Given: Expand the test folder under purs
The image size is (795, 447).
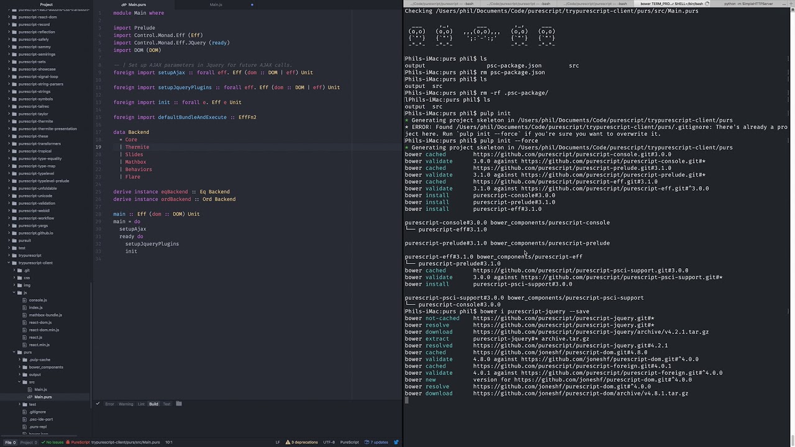Looking at the screenshot, I should click(20, 404).
